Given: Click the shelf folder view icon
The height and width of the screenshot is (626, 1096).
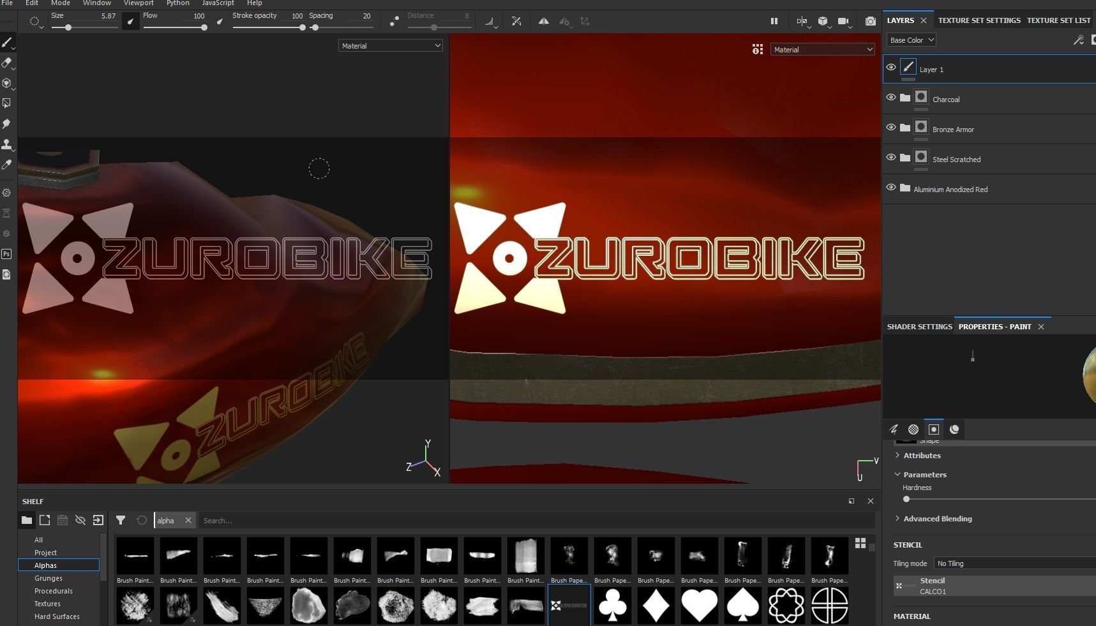Looking at the screenshot, I should point(26,520).
